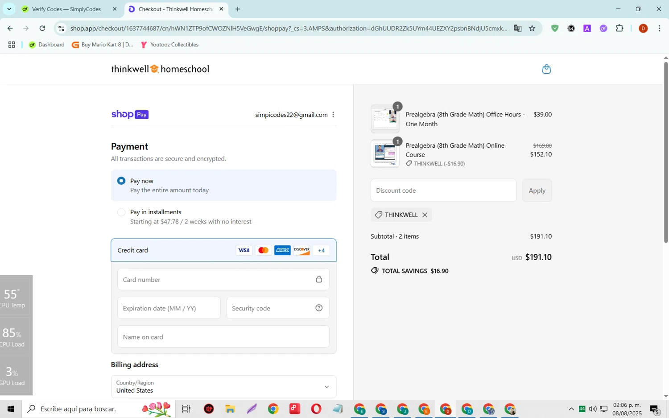The image size is (669, 418).
Task: Open Windows Task View icon
Action: [x=186, y=409]
